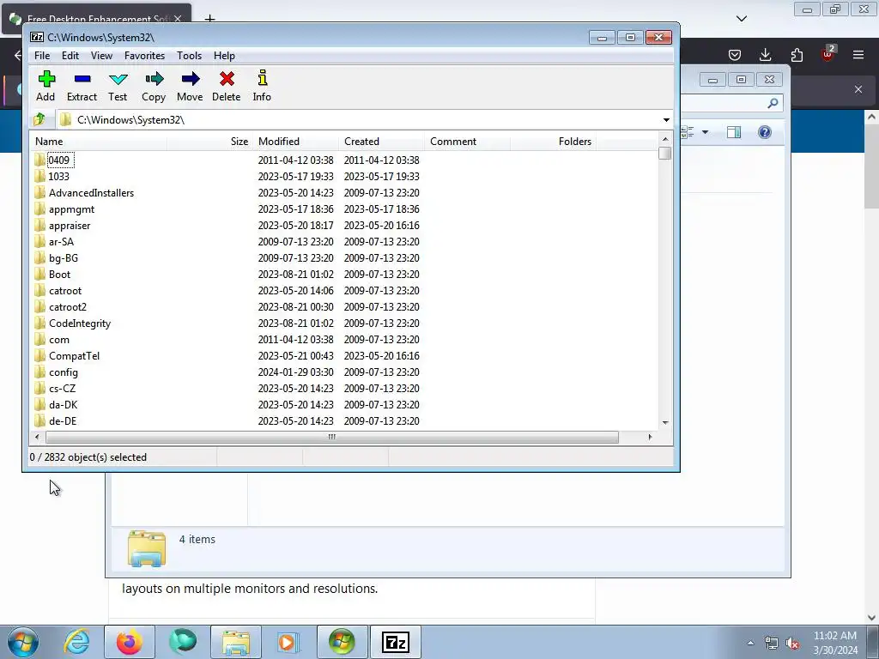Go up one folder level icon
The width and height of the screenshot is (879, 659).
tap(39, 119)
